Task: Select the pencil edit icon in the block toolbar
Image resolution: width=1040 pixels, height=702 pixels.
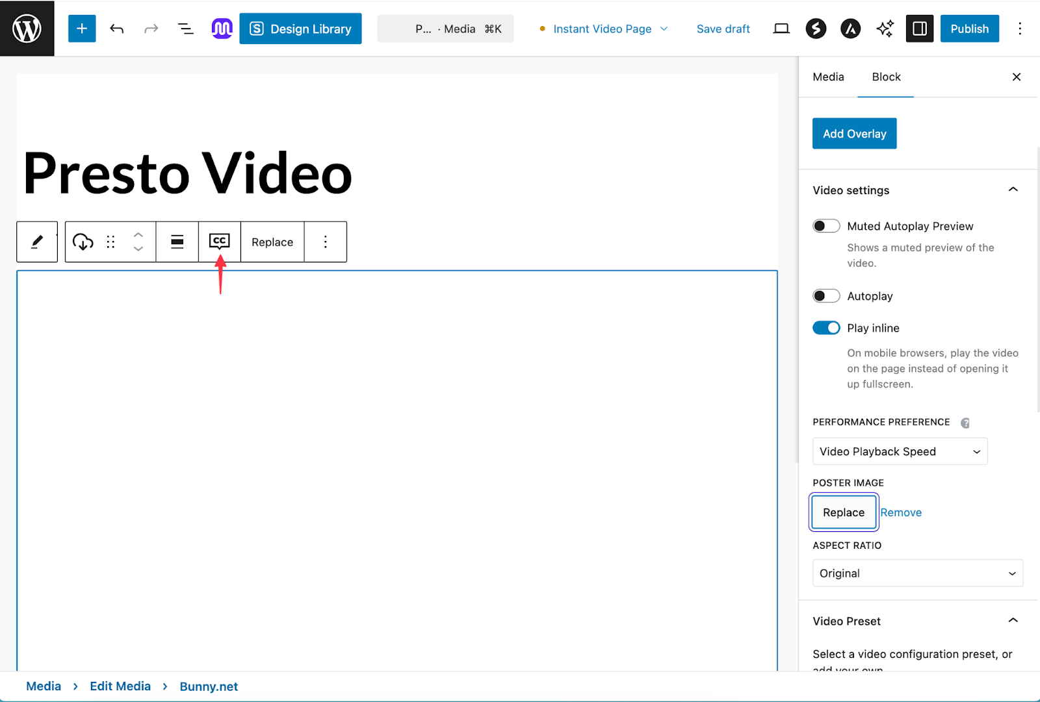Action: [x=36, y=242]
